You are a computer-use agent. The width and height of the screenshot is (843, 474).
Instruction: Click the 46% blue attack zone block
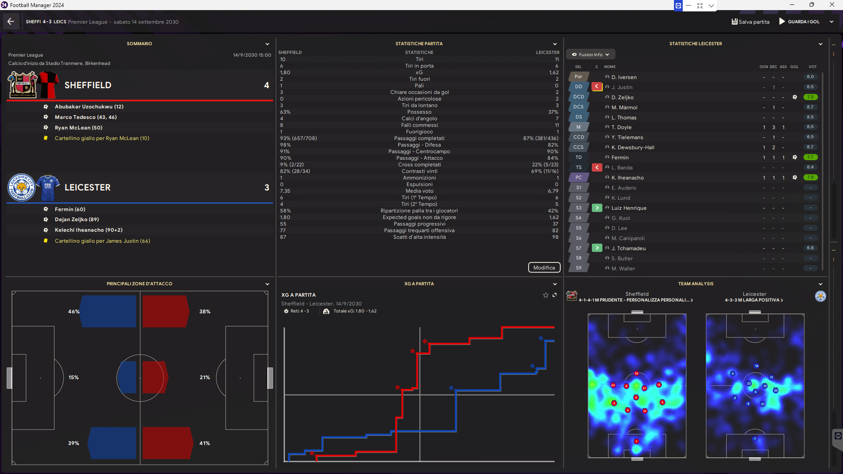[108, 312]
